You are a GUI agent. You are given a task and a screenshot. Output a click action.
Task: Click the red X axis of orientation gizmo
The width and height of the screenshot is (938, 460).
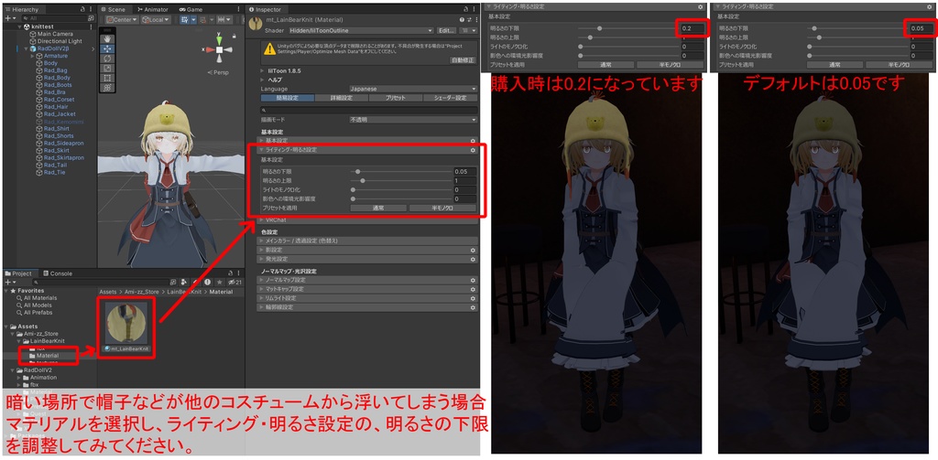click(208, 50)
